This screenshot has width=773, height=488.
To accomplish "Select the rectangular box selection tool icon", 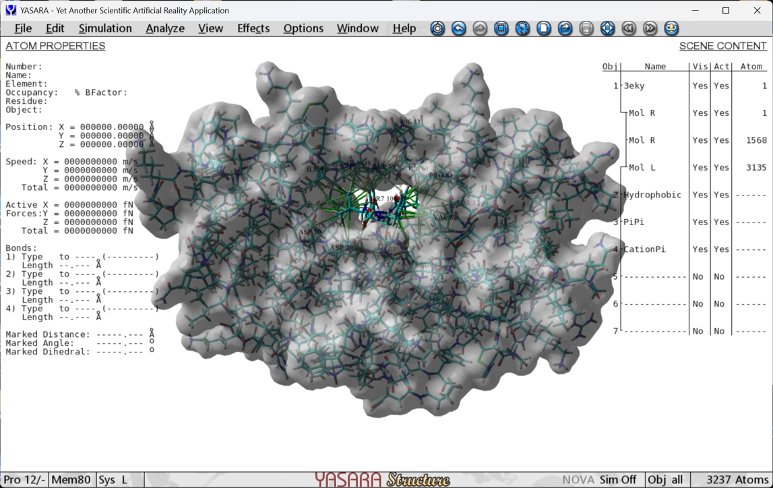I will point(501,28).
